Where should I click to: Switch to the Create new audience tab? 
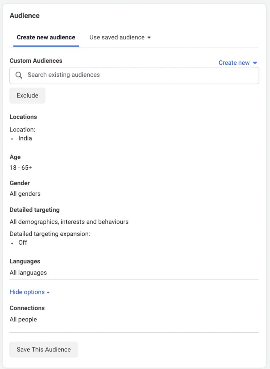coord(46,37)
